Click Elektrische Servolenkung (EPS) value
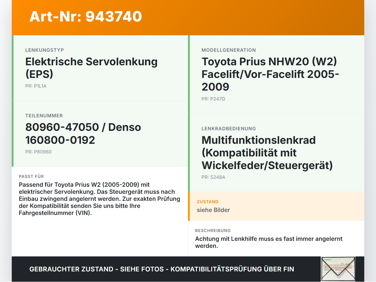The image size is (376, 282). (x=91, y=68)
